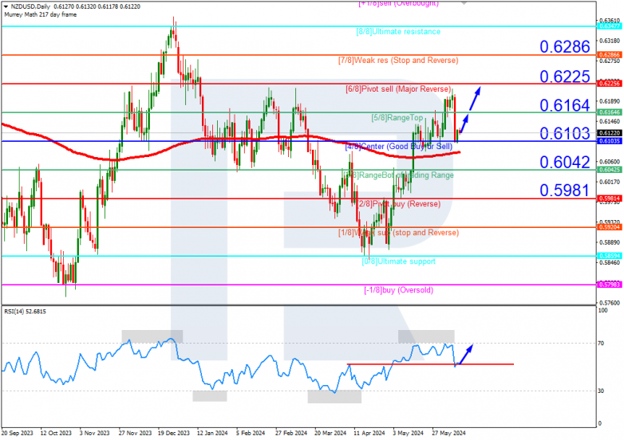Click the large blue 0.6042 level label

click(565, 162)
